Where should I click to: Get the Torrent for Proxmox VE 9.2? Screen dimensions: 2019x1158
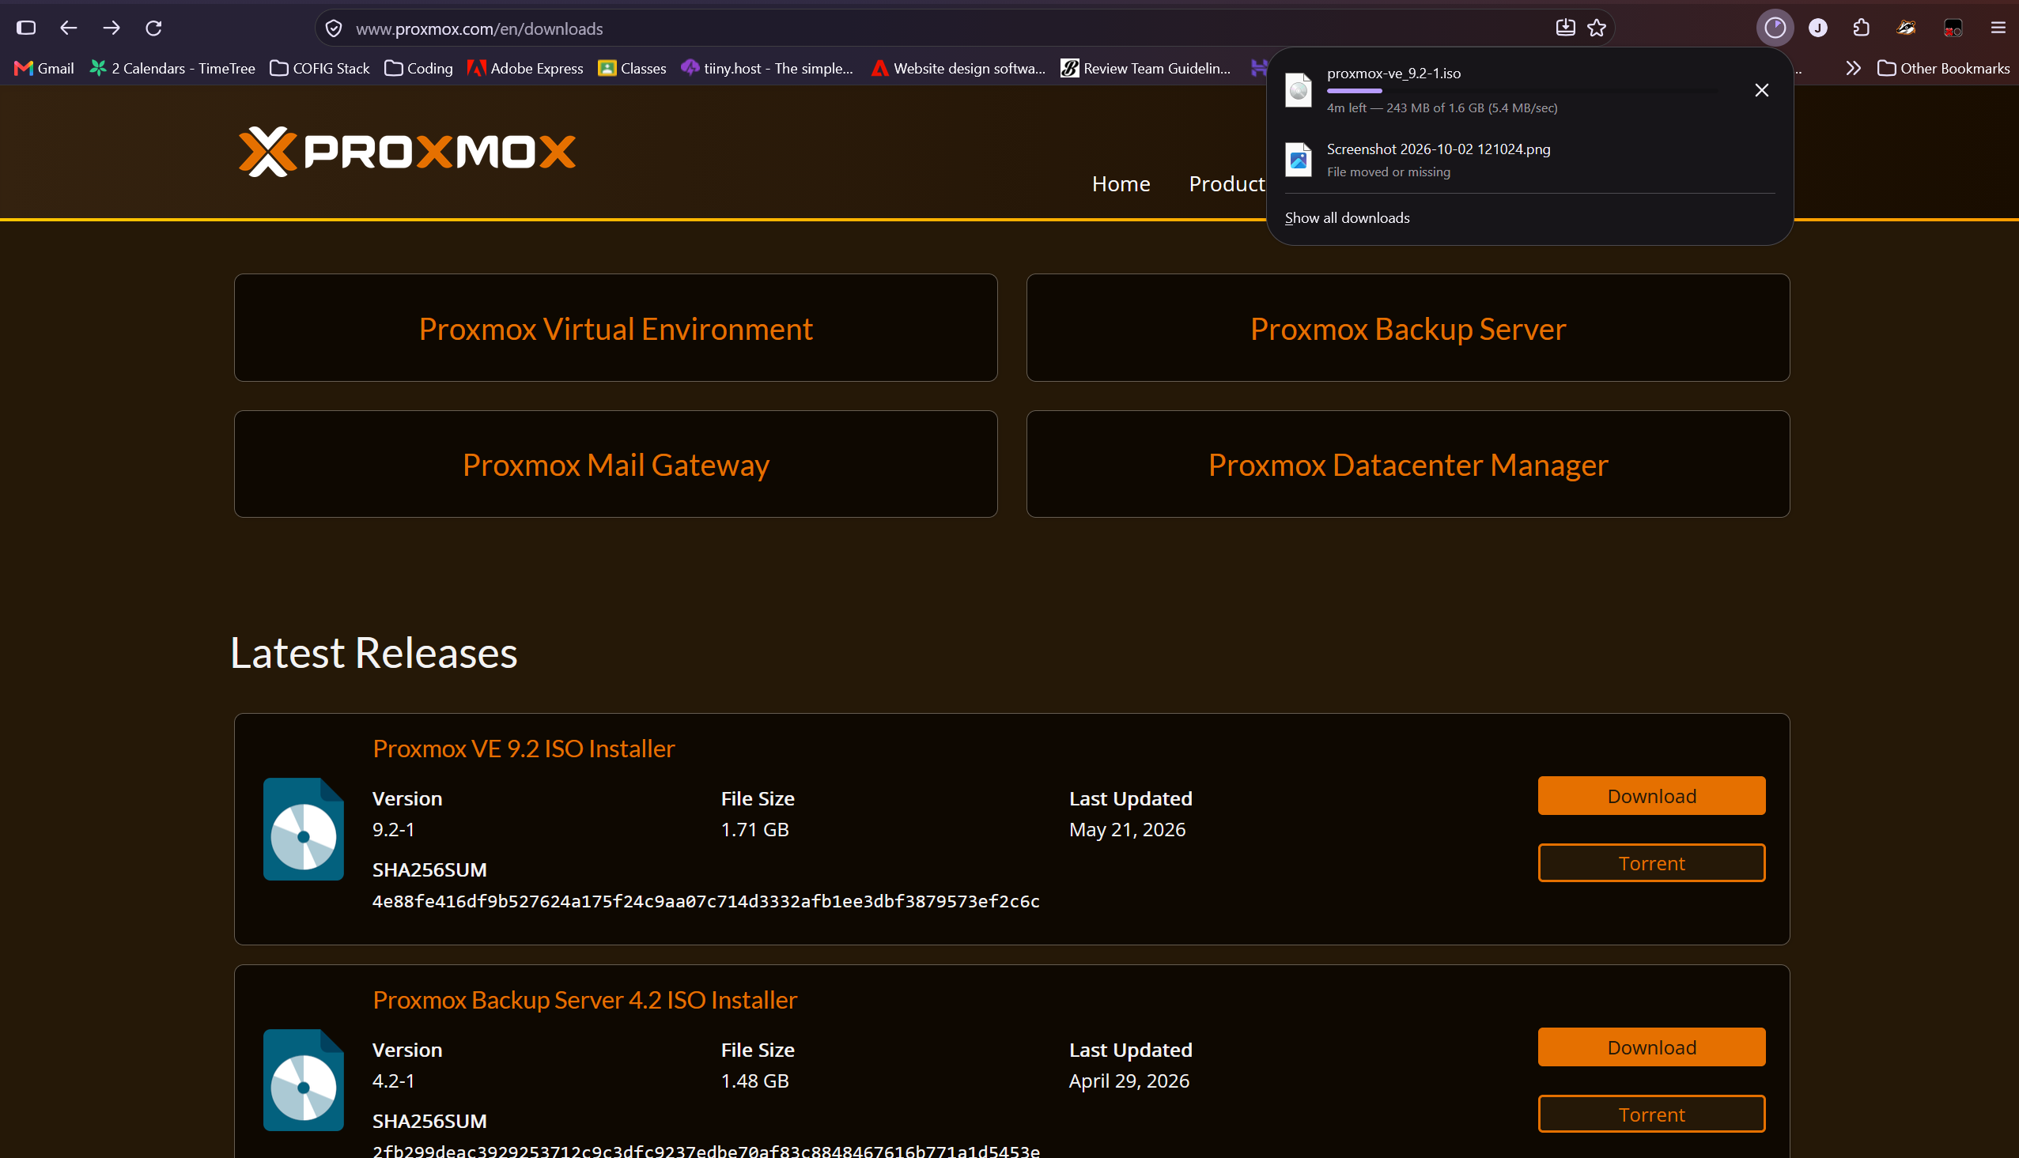(1651, 863)
